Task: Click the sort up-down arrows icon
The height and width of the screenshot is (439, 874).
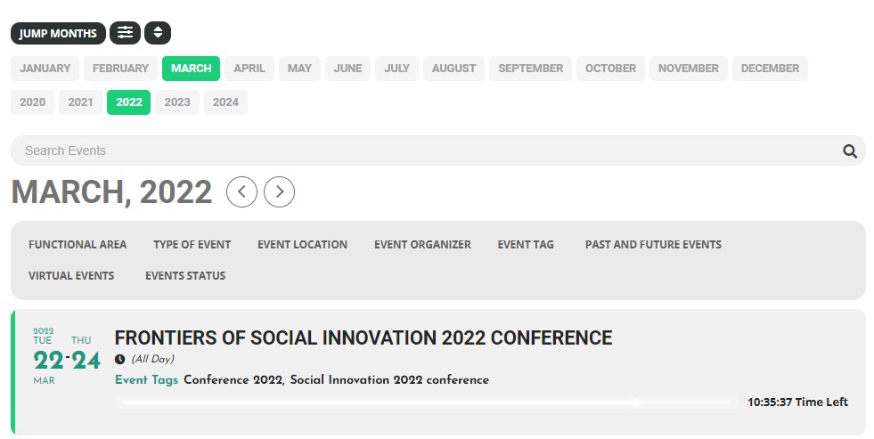Action: (x=158, y=33)
